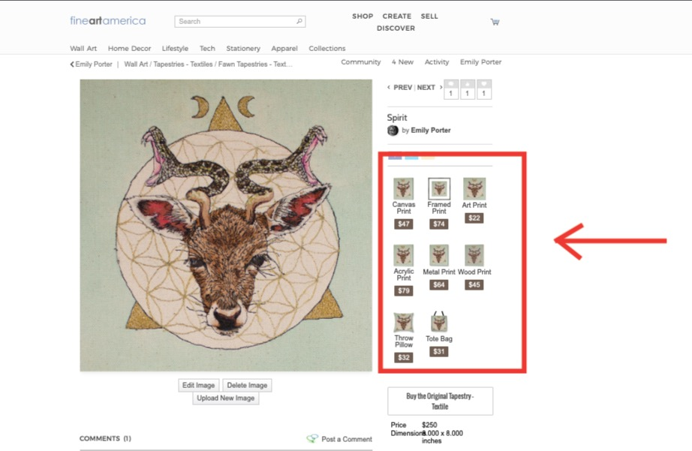This screenshot has height=451, width=692.
Task: Open the Collections category
Action: coord(327,49)
